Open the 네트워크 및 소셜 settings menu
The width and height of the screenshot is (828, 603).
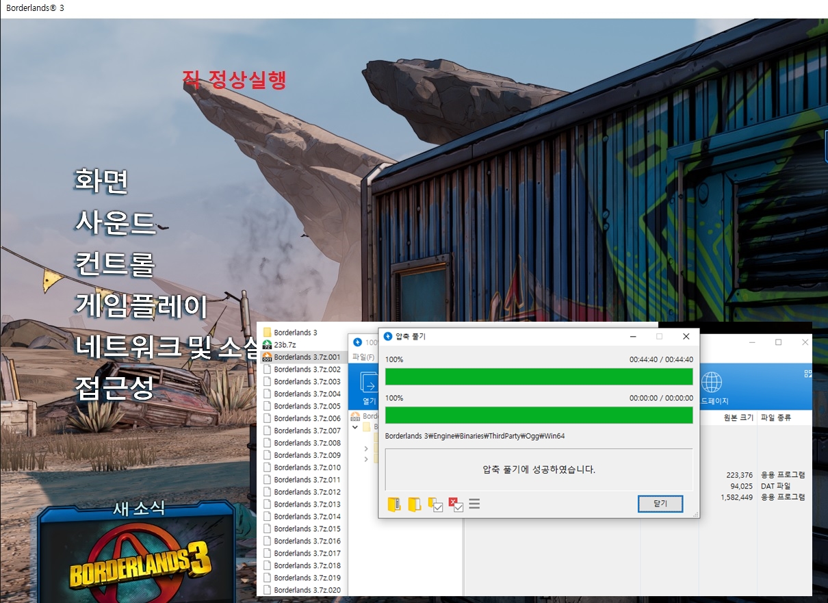[165, 347]
